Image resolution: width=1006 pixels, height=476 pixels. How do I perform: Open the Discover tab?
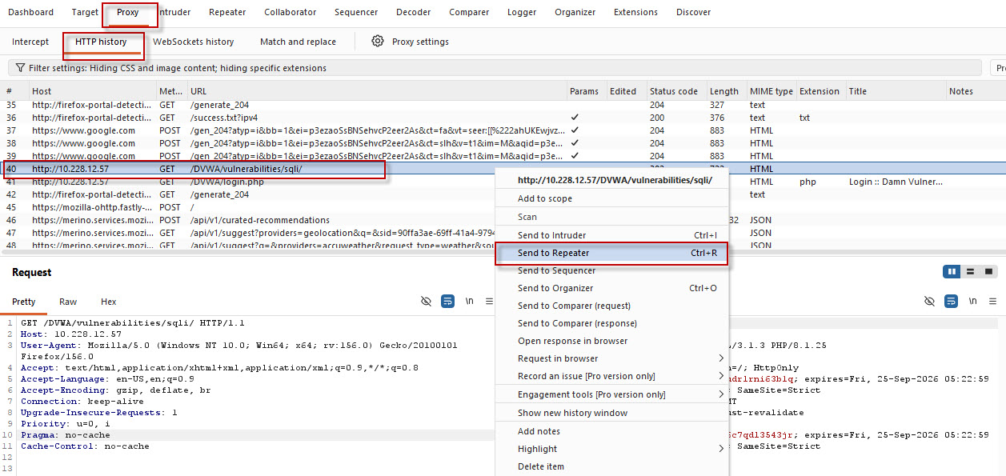[x=693, y=12]
